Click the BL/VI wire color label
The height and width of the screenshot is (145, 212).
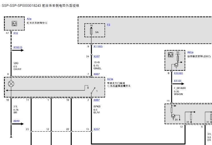pos(97,112)
